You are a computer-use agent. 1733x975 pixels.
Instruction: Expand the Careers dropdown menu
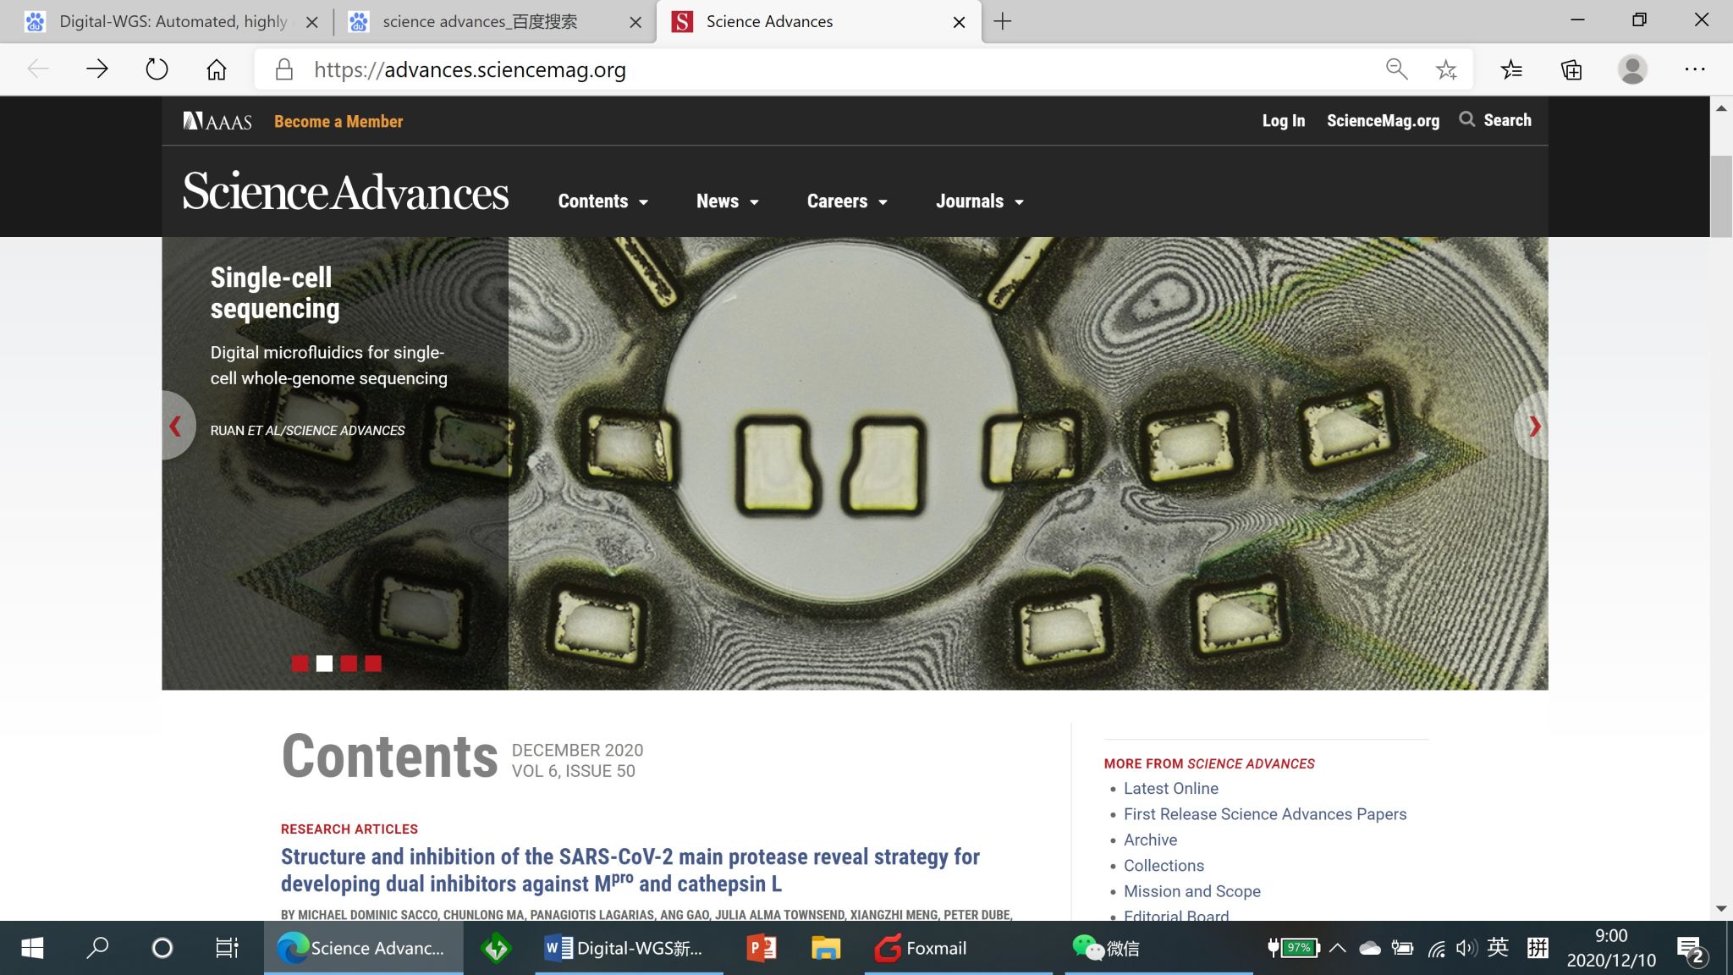click(846, 201)
